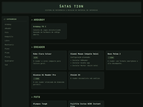143x107 pixels.
Task: Click the ŜATAS TION site title
Action: tap(71, 6)
